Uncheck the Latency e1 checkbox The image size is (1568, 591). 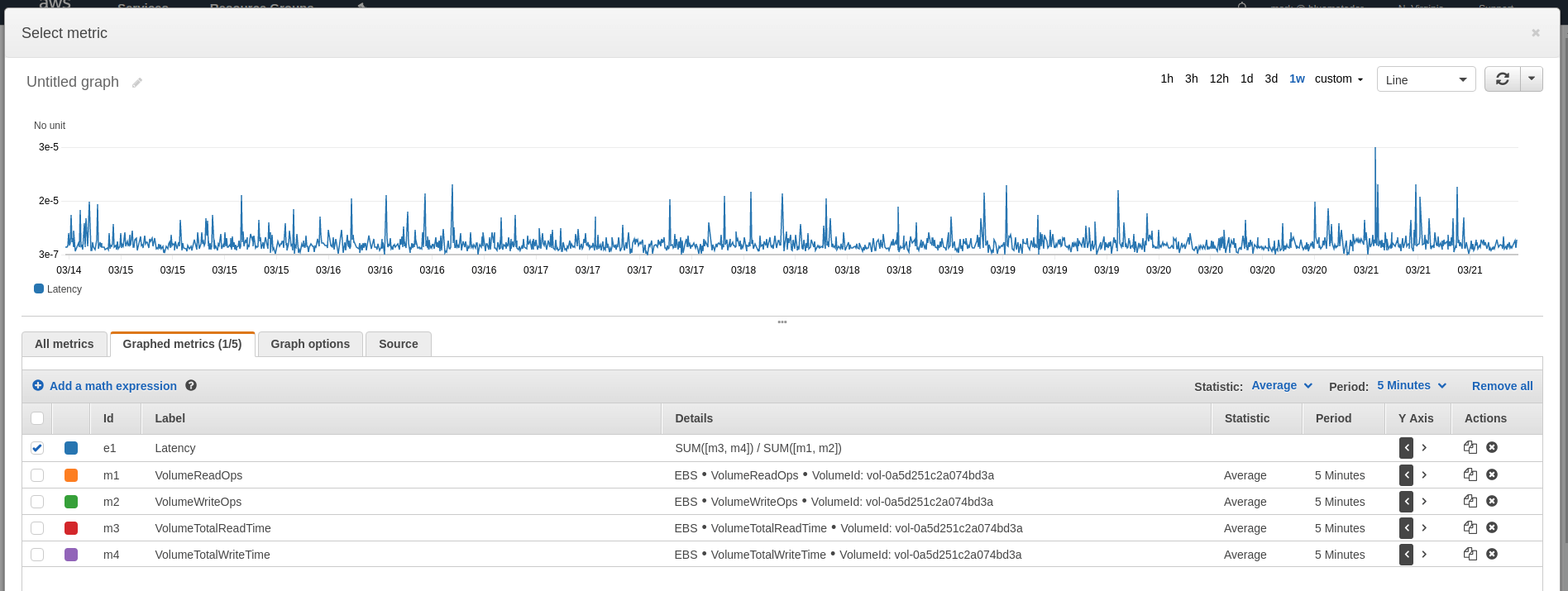click(37, 448)
